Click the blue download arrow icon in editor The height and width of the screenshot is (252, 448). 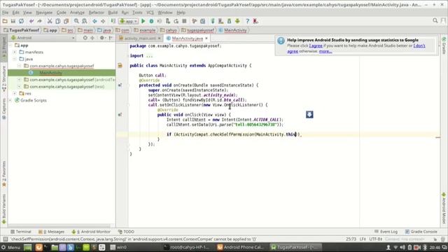click(x=309, y=115)
